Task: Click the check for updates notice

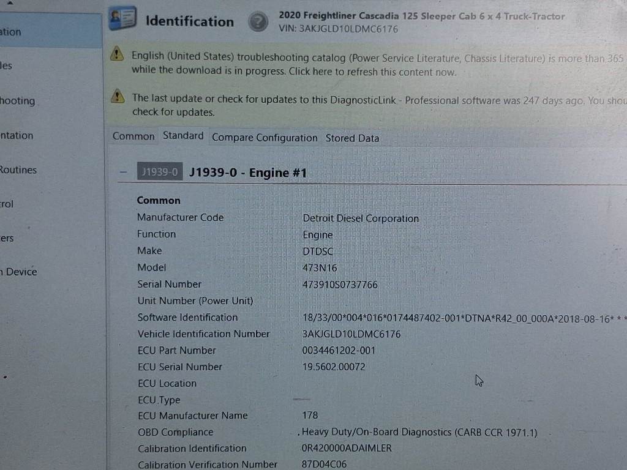Action: [173, 113]
